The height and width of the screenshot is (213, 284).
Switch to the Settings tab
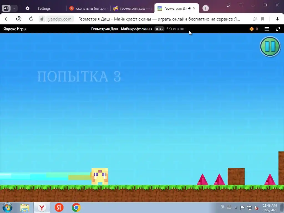[x=44, y=8]
